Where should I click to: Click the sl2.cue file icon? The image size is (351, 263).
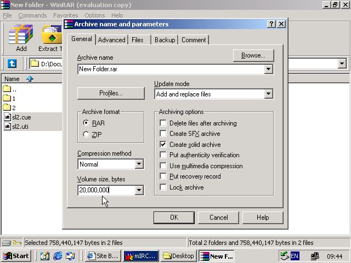tap(7, 117)
